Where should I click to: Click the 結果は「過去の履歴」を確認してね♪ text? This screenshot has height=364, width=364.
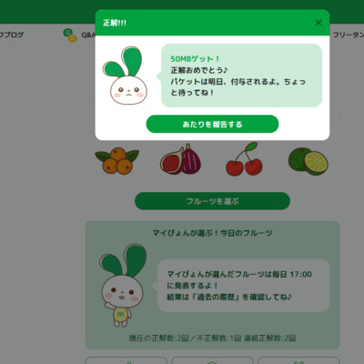(x=229, y=297)
